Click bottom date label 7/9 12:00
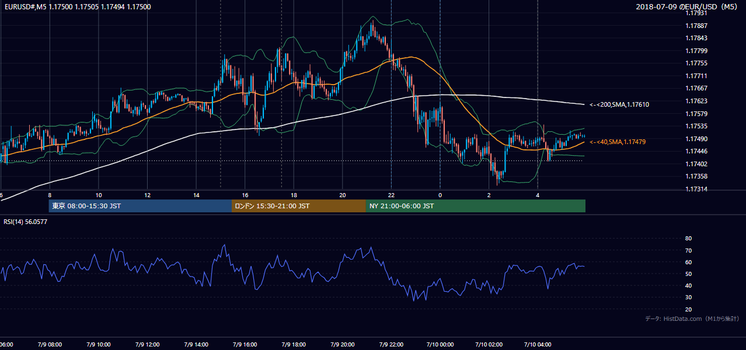This screenshot has width=746, height=350. tap(147, 344)
